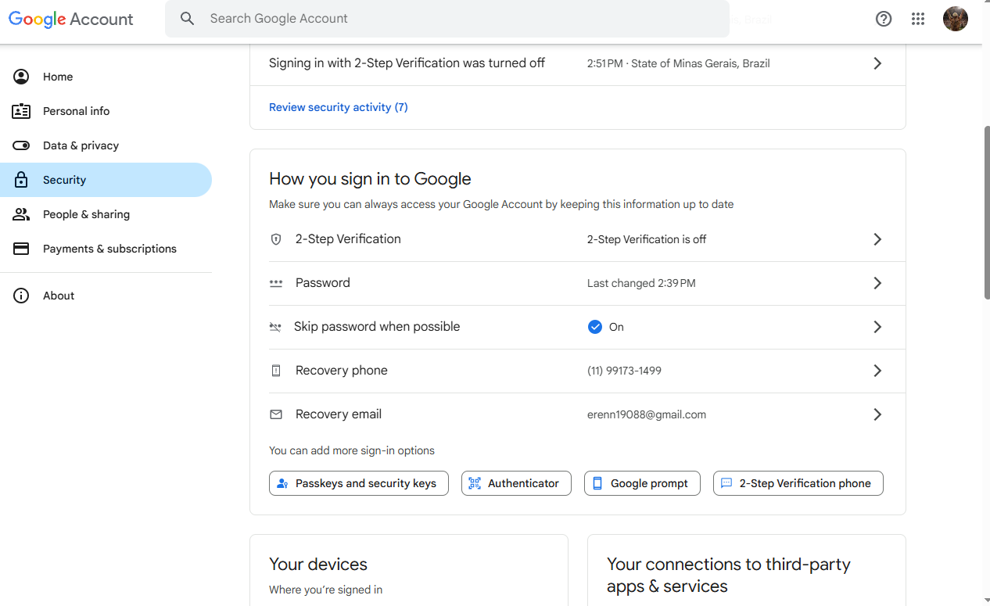The image size is (990, 606).
Task: Select Security in the sidebar
Action: click(106, 180)
